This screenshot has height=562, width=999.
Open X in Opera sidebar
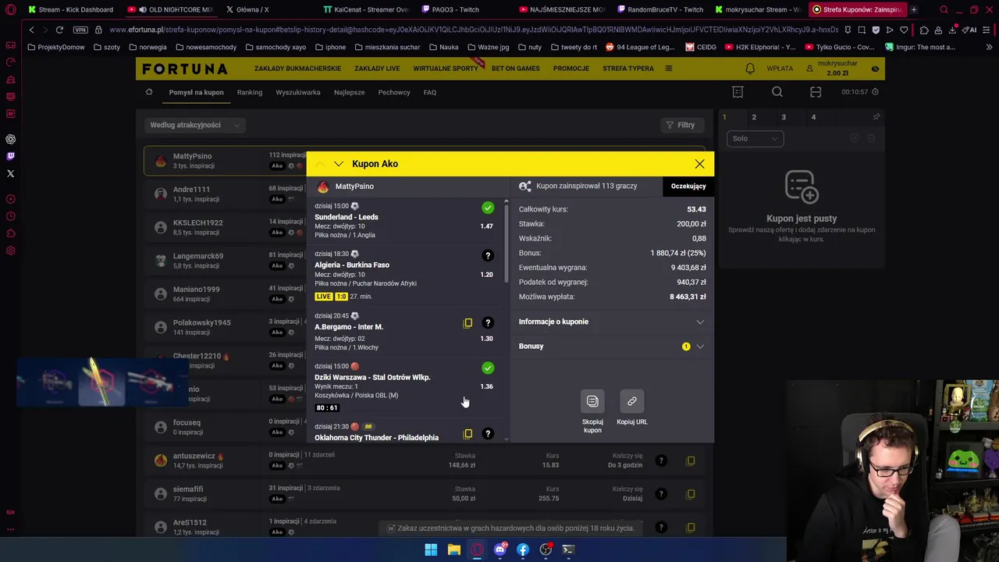point(11,173)
